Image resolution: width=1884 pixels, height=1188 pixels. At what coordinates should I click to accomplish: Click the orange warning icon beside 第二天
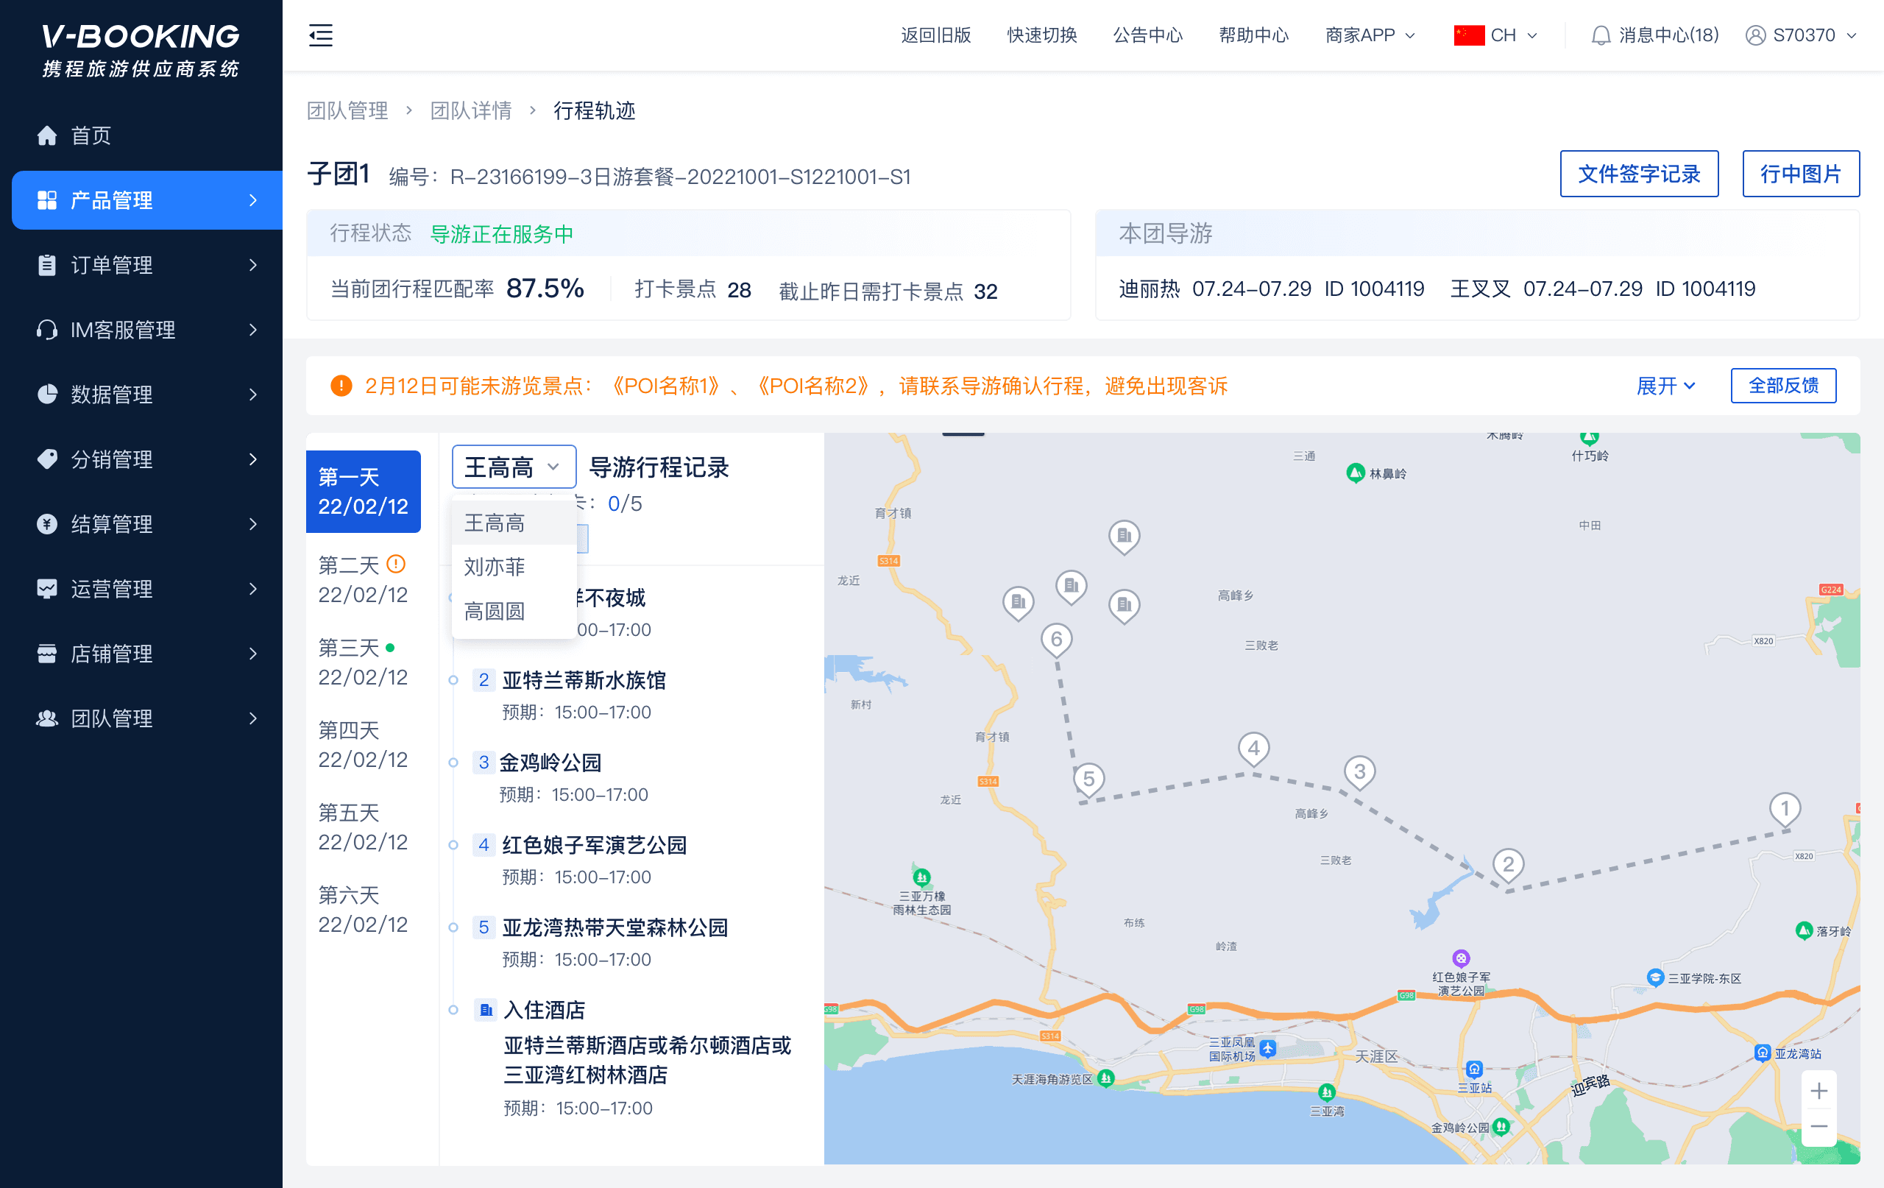397,564
